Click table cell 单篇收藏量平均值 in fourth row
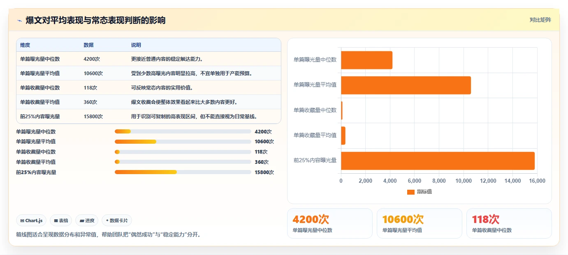Viewport: 568px width, 255px height. coord(40,102)
